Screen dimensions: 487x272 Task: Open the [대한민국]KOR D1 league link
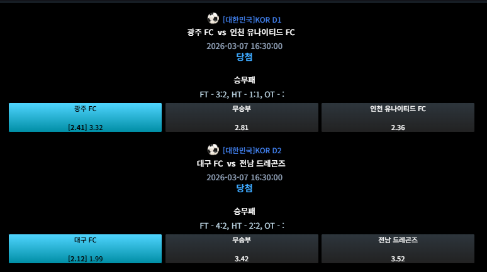pyautogui.click(x=252, y=20)
